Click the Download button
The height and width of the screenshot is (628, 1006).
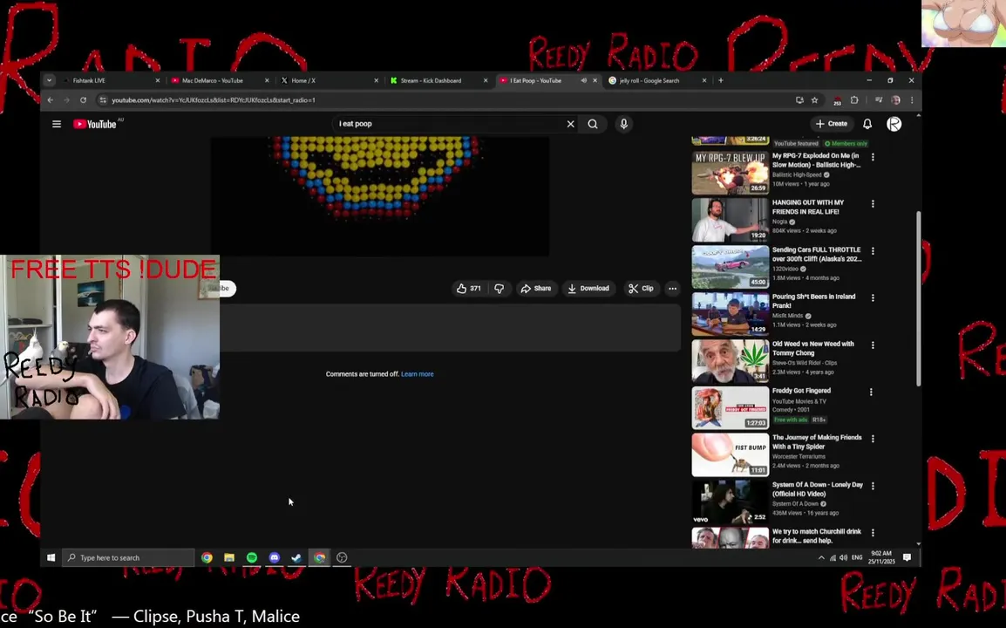point(588,289)
